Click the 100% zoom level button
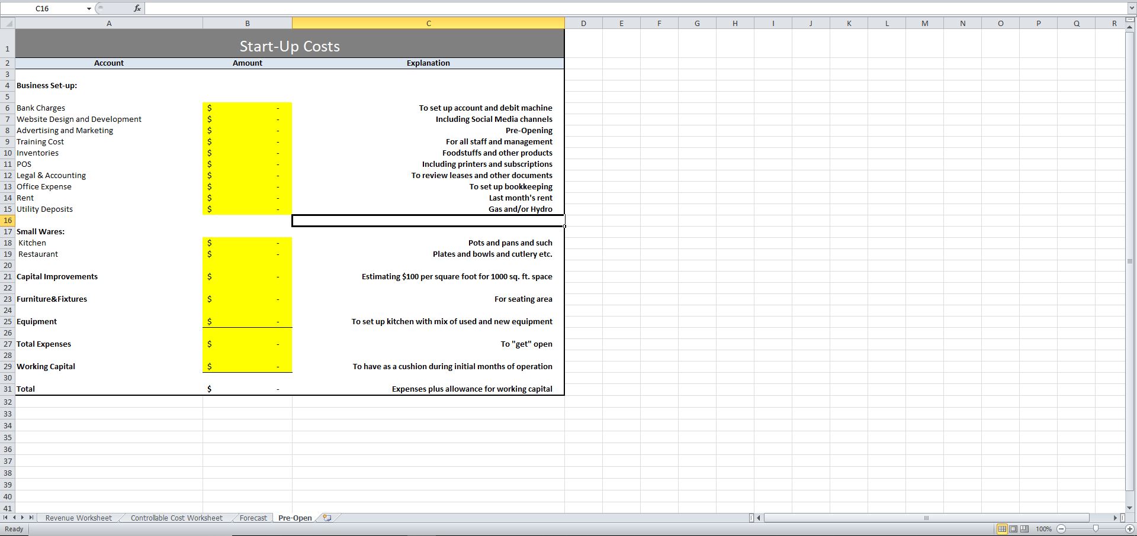This screenshot has width=1137, height=536. pos(1044,529)
